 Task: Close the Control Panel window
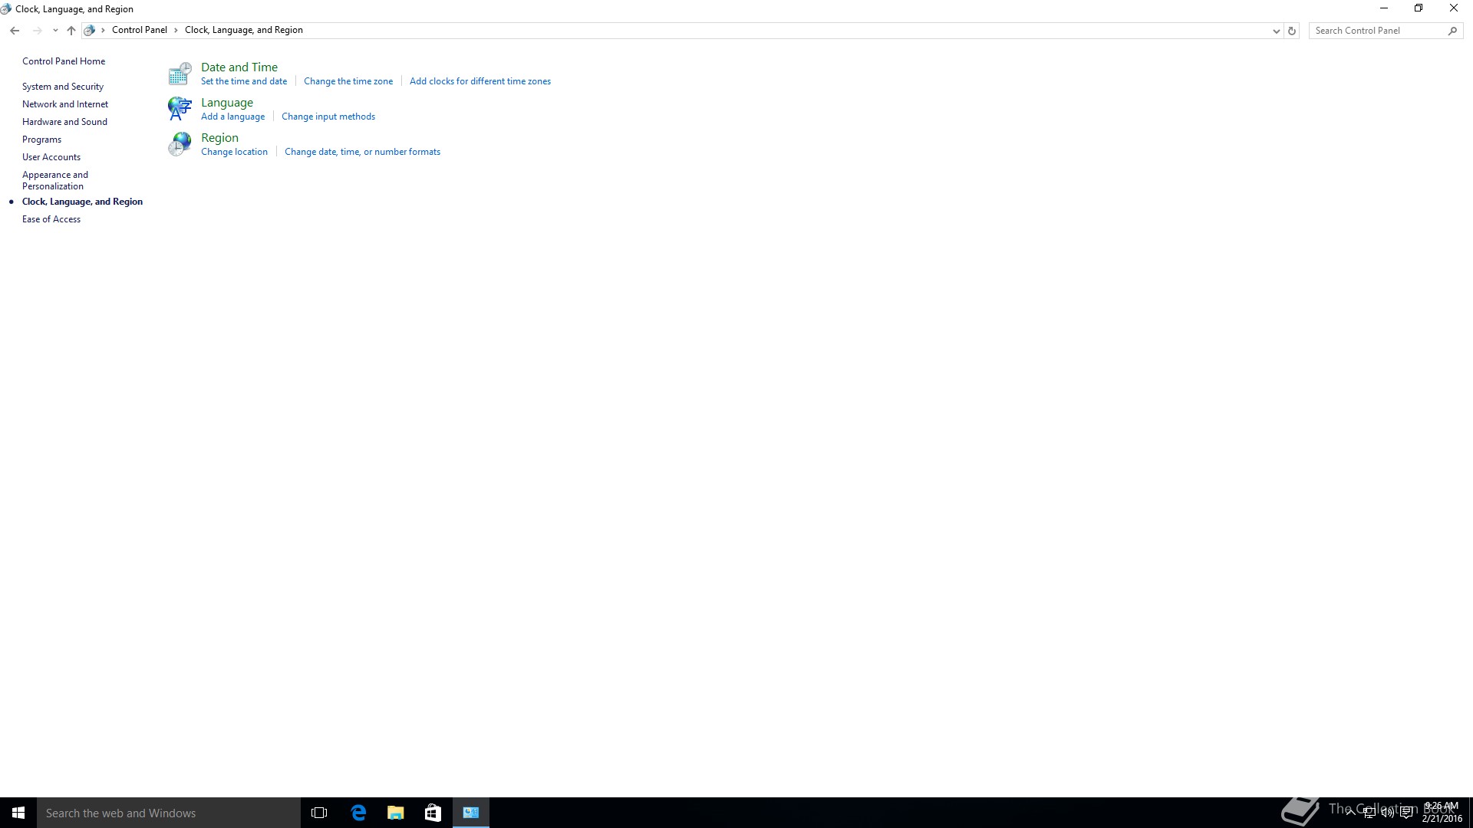tap(1454, 8)
